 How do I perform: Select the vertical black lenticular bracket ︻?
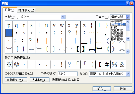(x=92, y=49)
